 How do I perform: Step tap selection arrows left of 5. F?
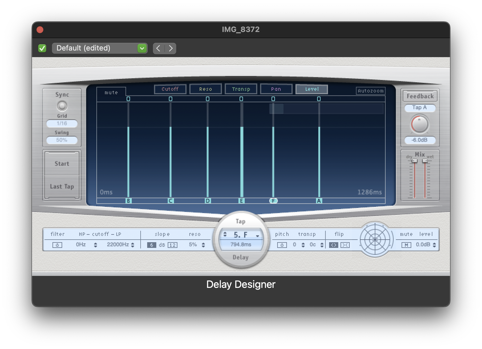click(225, 234)
